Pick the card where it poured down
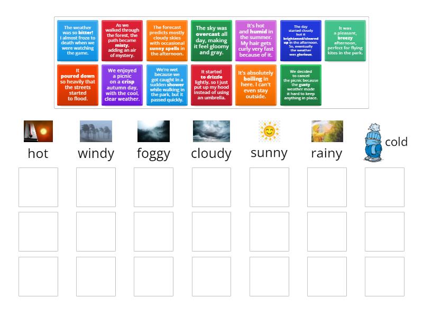423x317 pixels. pyautogui.click(x=78, y=85)
